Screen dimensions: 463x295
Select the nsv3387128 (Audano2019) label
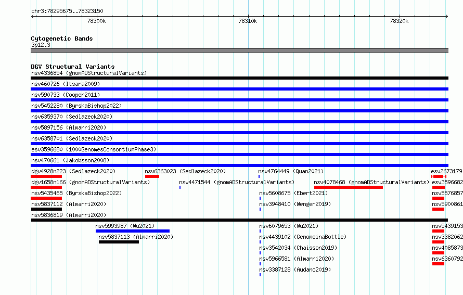pyautogui.click(x=295, y=270)
